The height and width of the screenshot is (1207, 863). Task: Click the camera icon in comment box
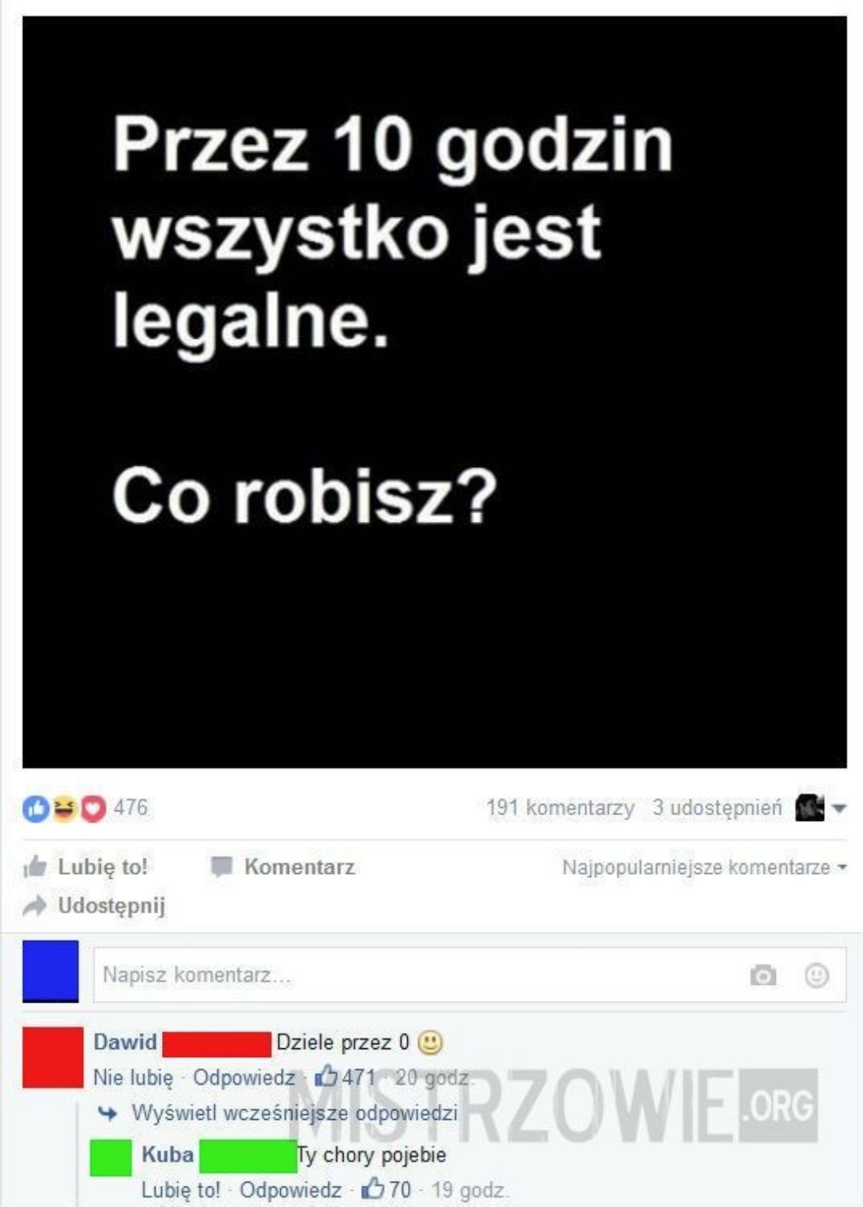tap(763, 975)
